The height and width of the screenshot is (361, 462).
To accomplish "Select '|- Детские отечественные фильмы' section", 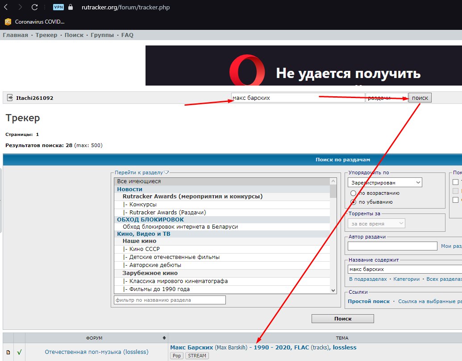I will click(222, 257).
